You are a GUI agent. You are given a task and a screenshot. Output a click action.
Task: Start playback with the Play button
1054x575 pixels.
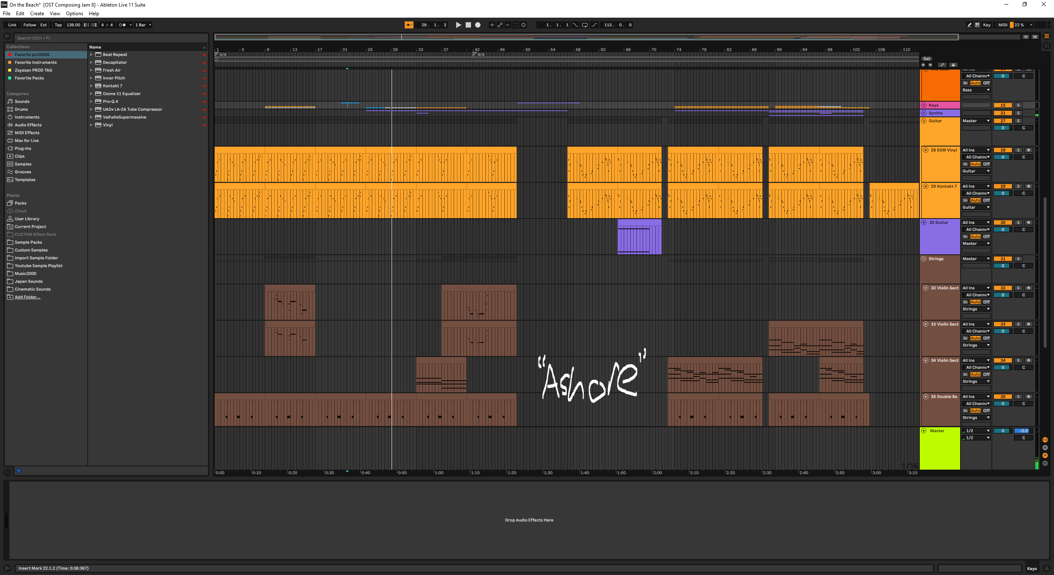pos(458,25)
